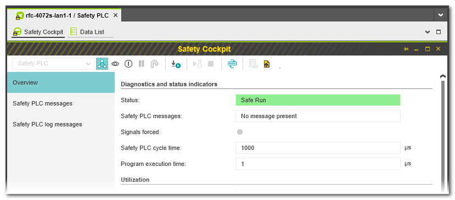Toggle the eye monitoring mode icon
This screenshot has width=455, height=200.
point(115,64)
